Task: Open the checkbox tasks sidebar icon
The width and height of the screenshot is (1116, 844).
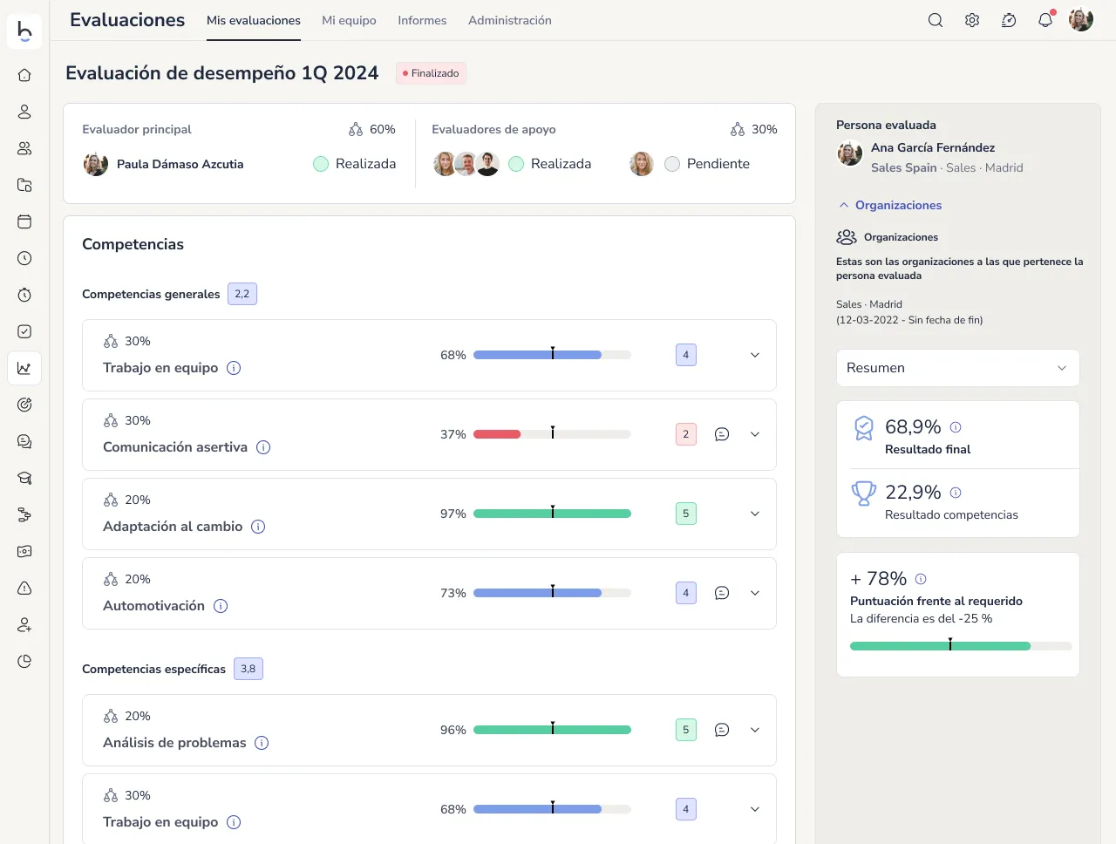Action: tap(24, 331)
